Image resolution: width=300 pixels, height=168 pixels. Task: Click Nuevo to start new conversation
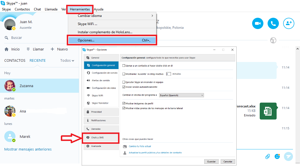(x=59, y=49)
